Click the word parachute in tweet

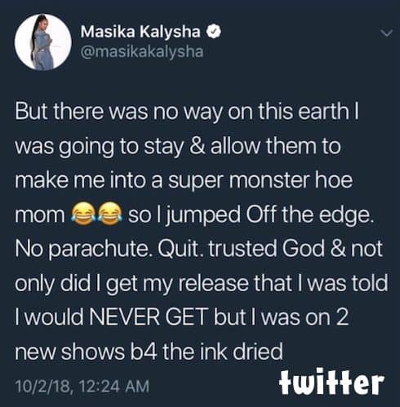(98, 250)
